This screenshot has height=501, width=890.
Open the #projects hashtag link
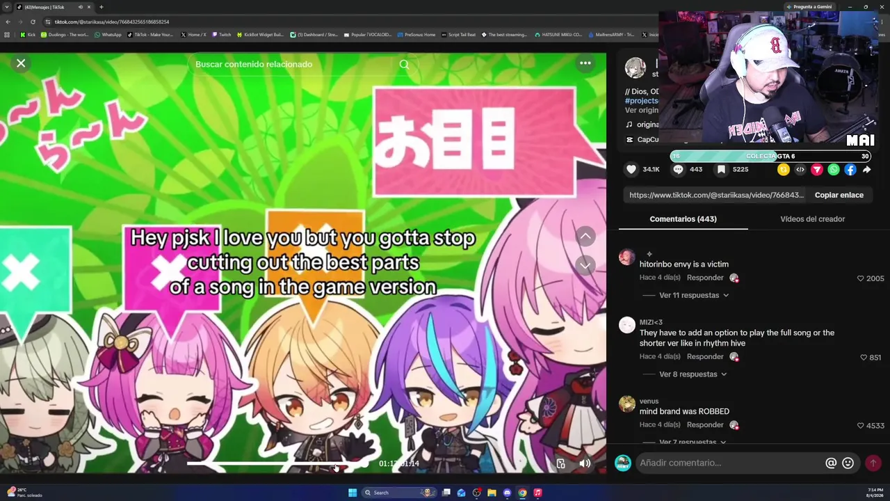(642, 101)
